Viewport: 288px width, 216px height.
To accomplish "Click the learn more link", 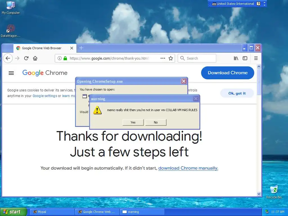I will point(69,96).
